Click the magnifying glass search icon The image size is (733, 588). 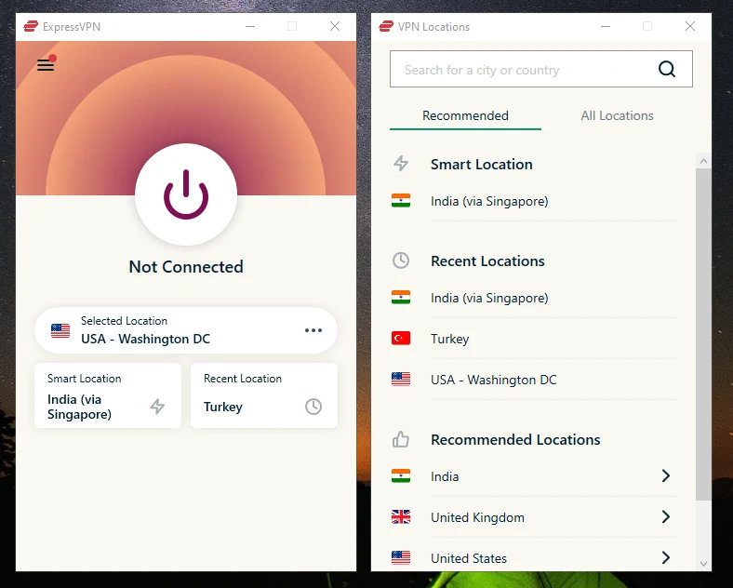pos(667,69)
